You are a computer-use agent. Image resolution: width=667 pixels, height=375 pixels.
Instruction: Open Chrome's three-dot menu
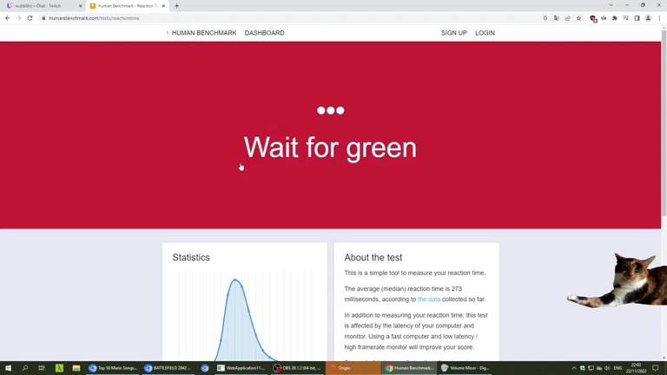point(659,18)
